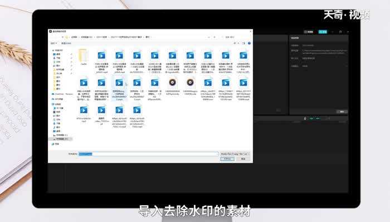Viewport: 390px width, 222px height.
Task: Toggle the preview pane icon in dialog toolbar
Action: click(x=243, y=43)
